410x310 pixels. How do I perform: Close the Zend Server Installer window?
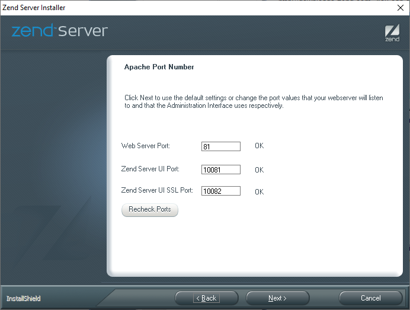click(x=401, y=8)
